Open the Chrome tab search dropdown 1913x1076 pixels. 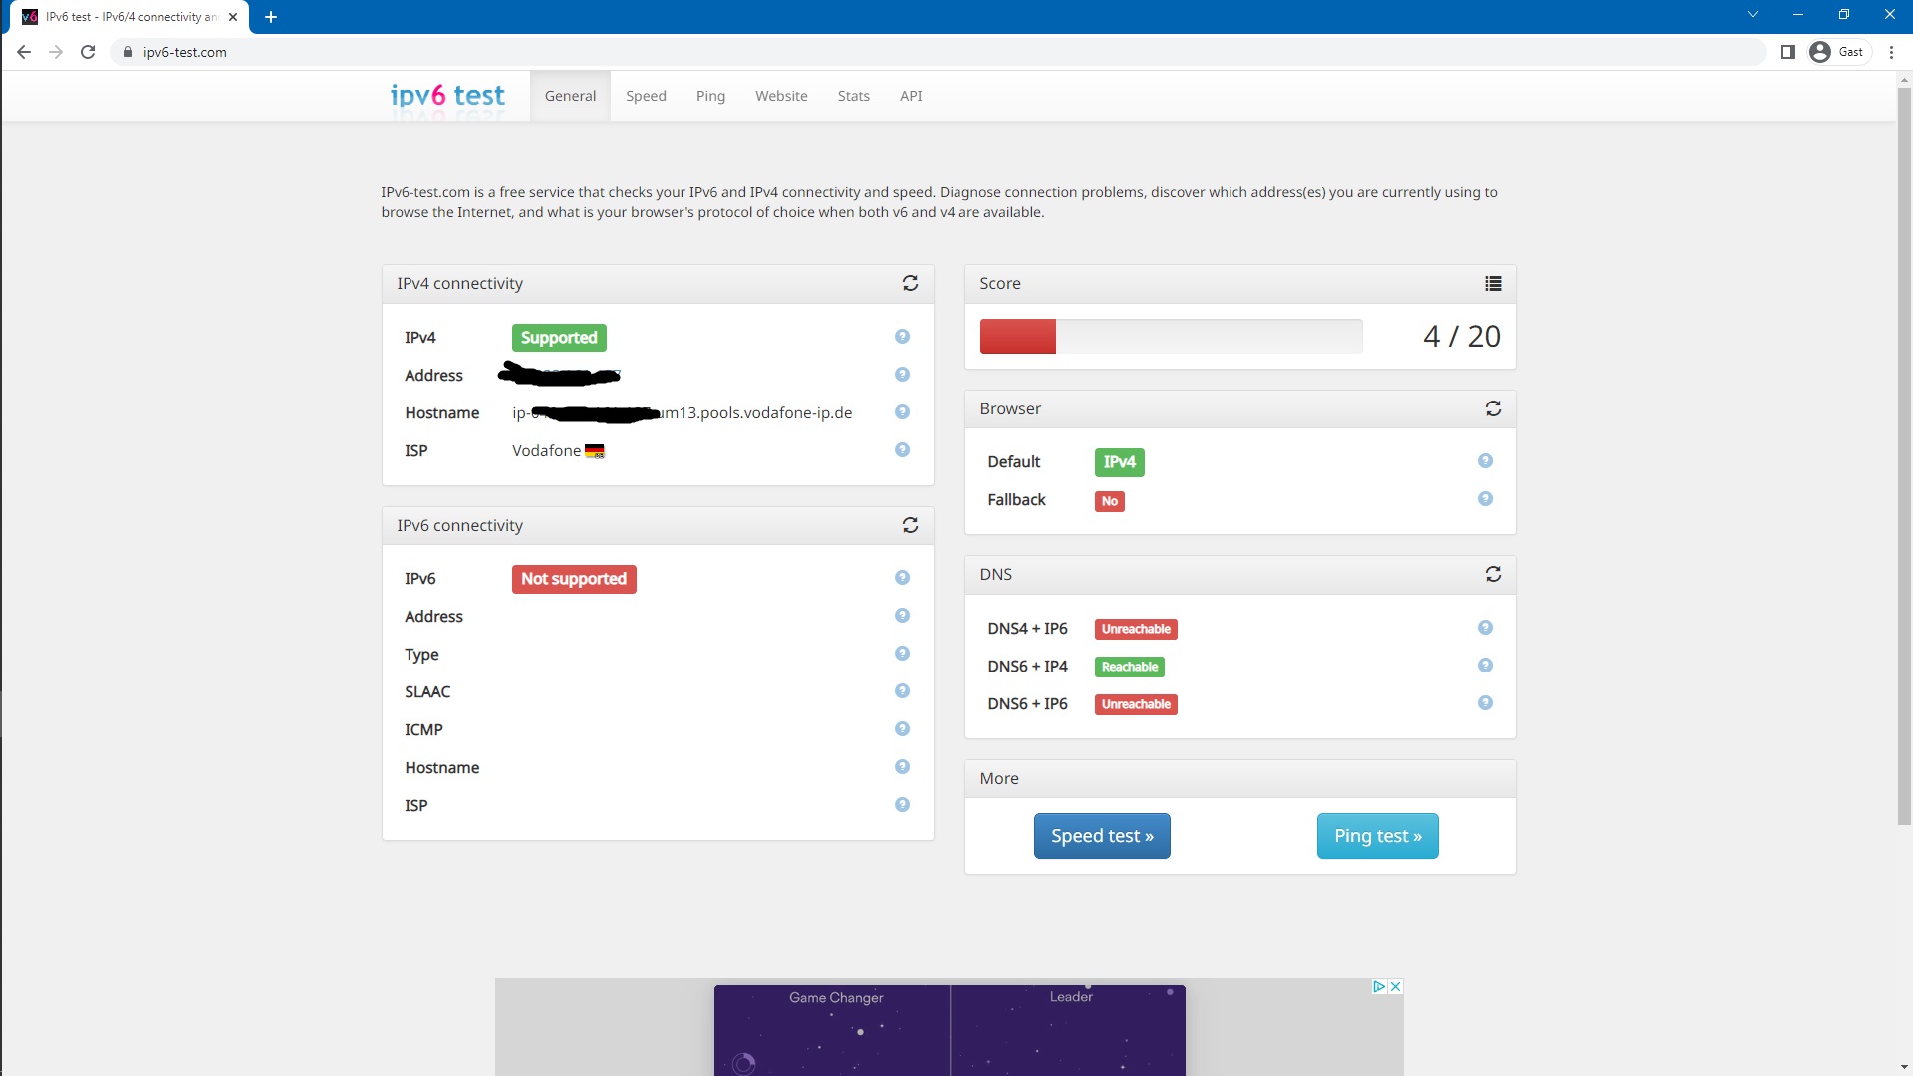pos(1753,15)
